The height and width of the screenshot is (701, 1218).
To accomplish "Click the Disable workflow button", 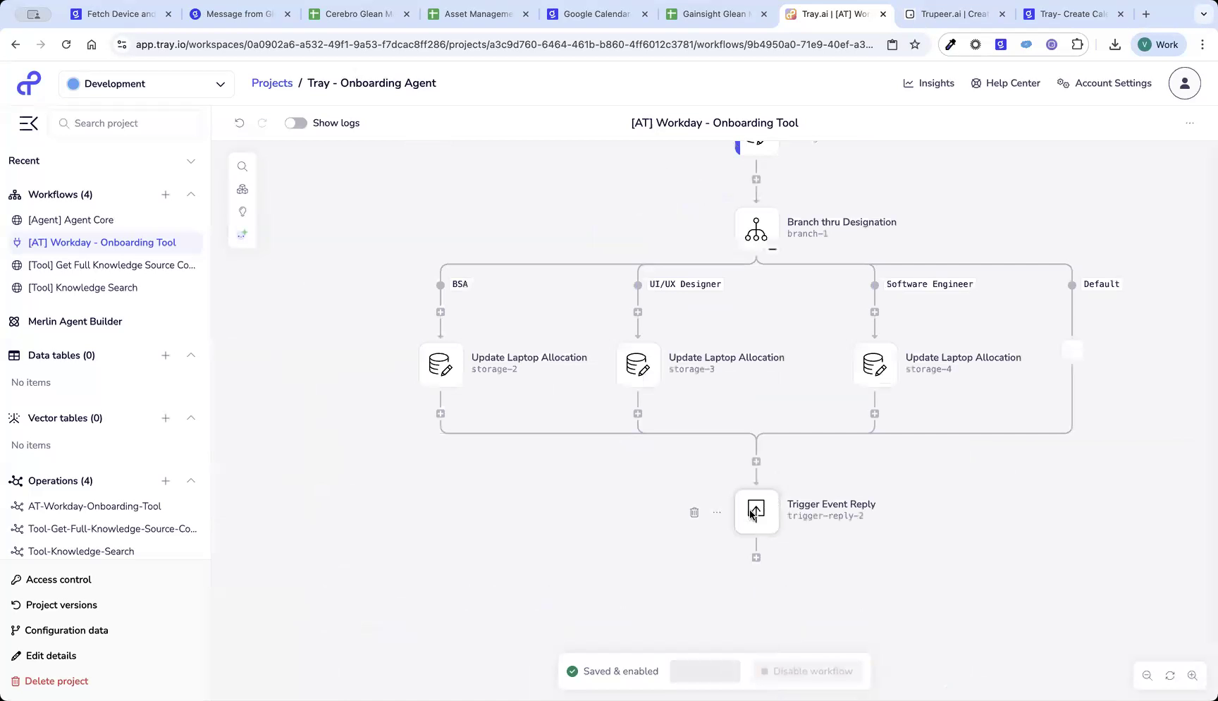I will tap(807, 671).
